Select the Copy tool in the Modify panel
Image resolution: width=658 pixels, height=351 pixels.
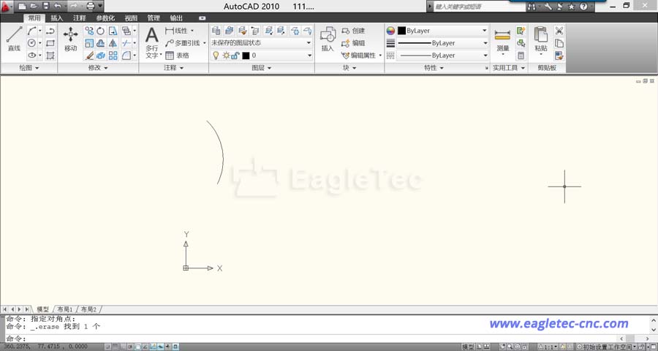click(89, 31)
